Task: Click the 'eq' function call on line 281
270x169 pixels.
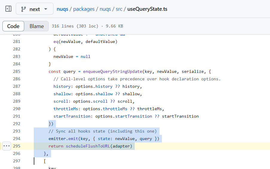Action: pyautogui.click(x=56, y=42)
